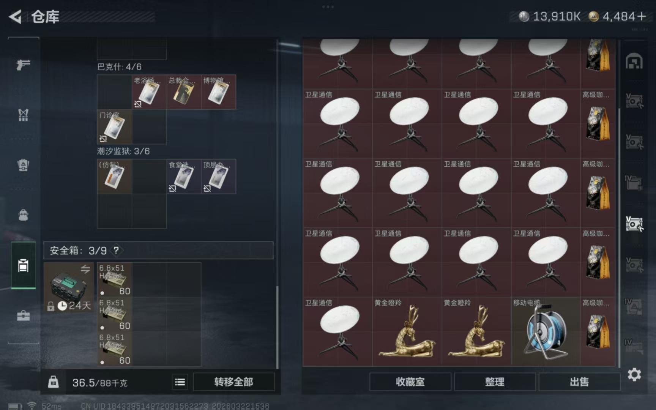
Task: Open the 收藏室 tab
Action: point(410,382)
